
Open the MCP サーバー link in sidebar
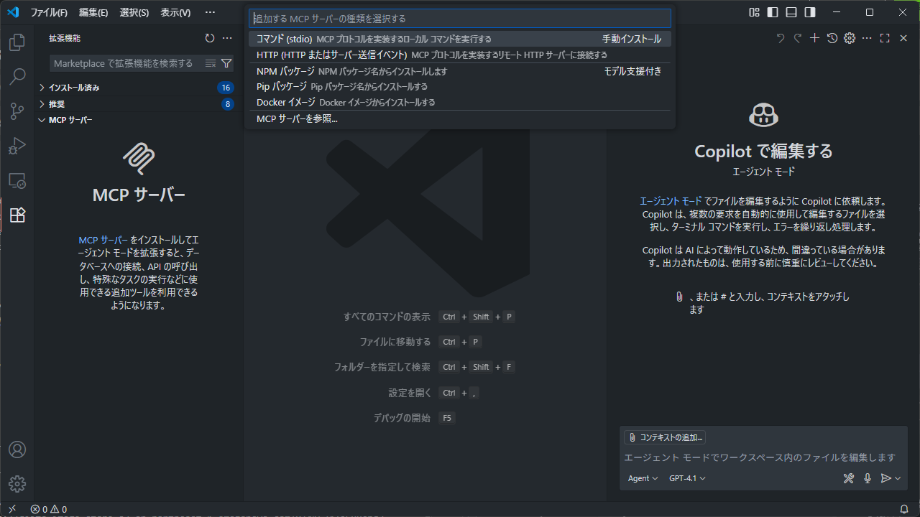(103, 240)
